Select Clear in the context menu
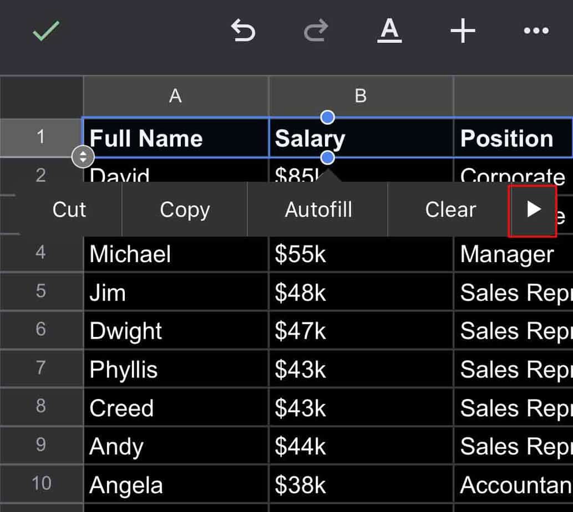 point(450,209)
